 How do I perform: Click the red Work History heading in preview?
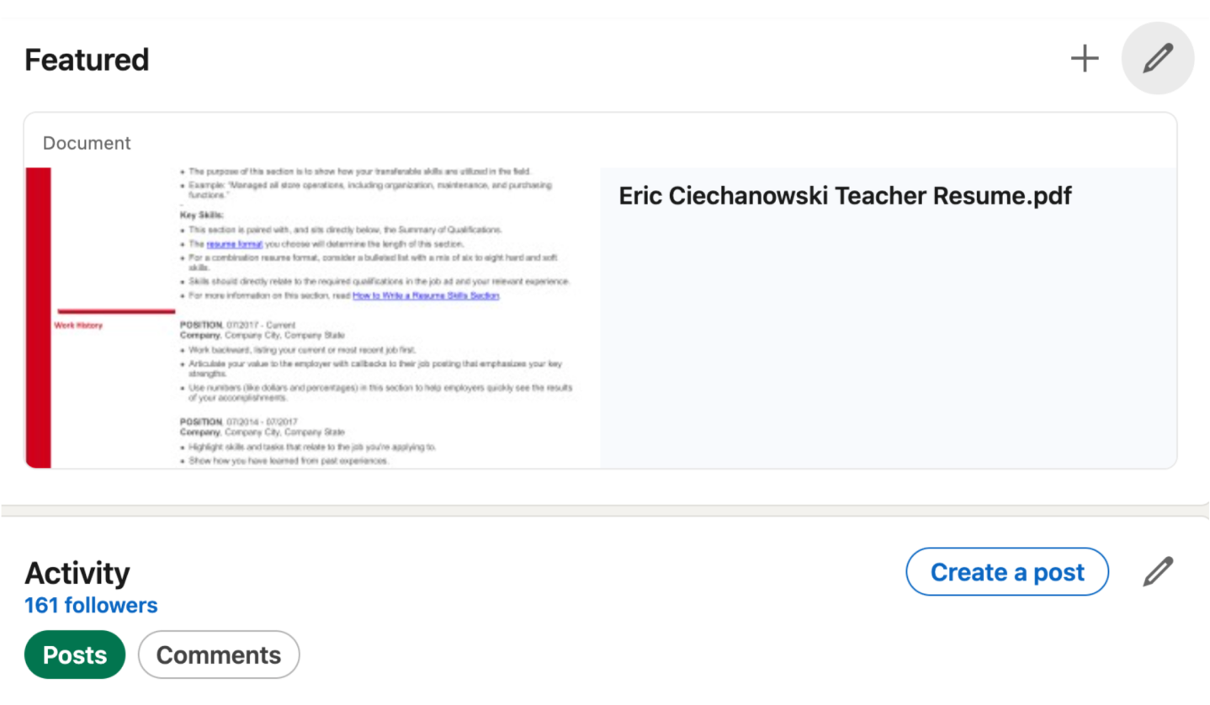78,326
